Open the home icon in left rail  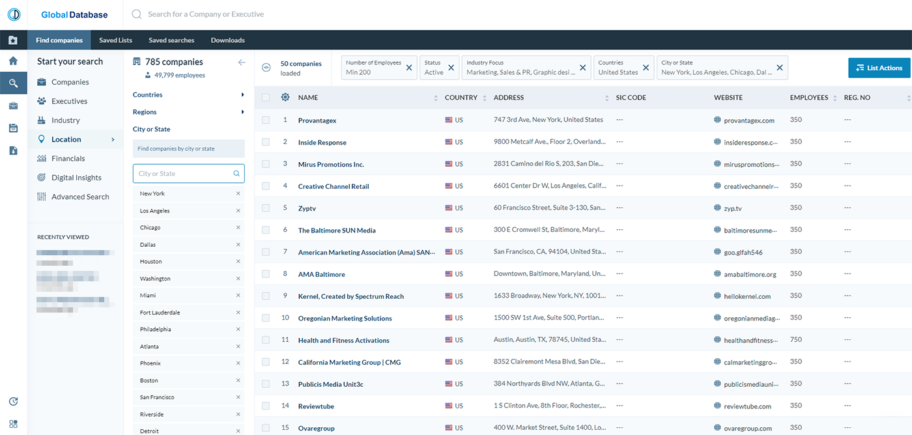[13, 61]
